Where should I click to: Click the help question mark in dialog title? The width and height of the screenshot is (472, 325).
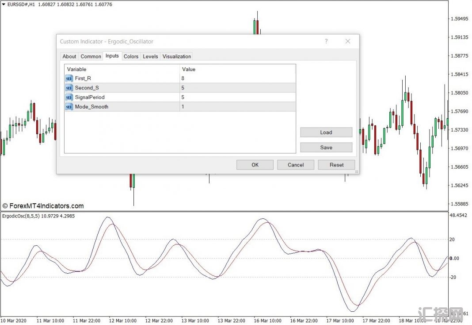(326, 41)
